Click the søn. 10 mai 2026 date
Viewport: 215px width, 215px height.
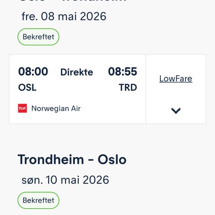(65, 180)
